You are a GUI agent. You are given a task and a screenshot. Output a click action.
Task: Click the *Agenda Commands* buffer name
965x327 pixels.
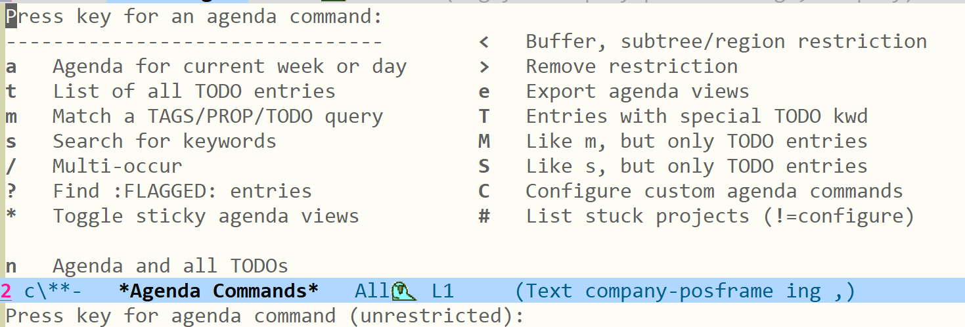219,290
